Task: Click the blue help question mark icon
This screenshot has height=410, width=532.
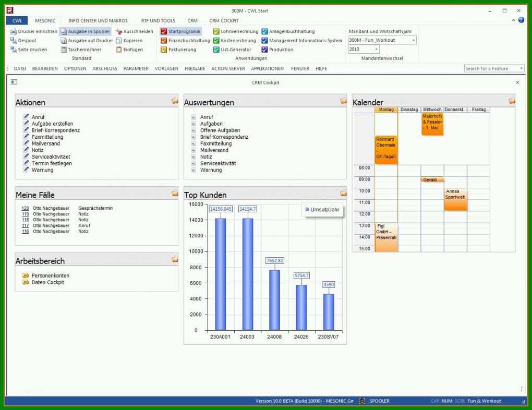Action: pos(521,20)
